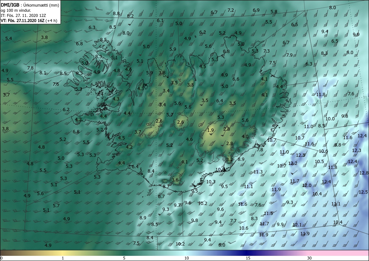Click the 'DMI/IGB : Úrkomumætti (mm)' title line

click(x=30, y=5)
